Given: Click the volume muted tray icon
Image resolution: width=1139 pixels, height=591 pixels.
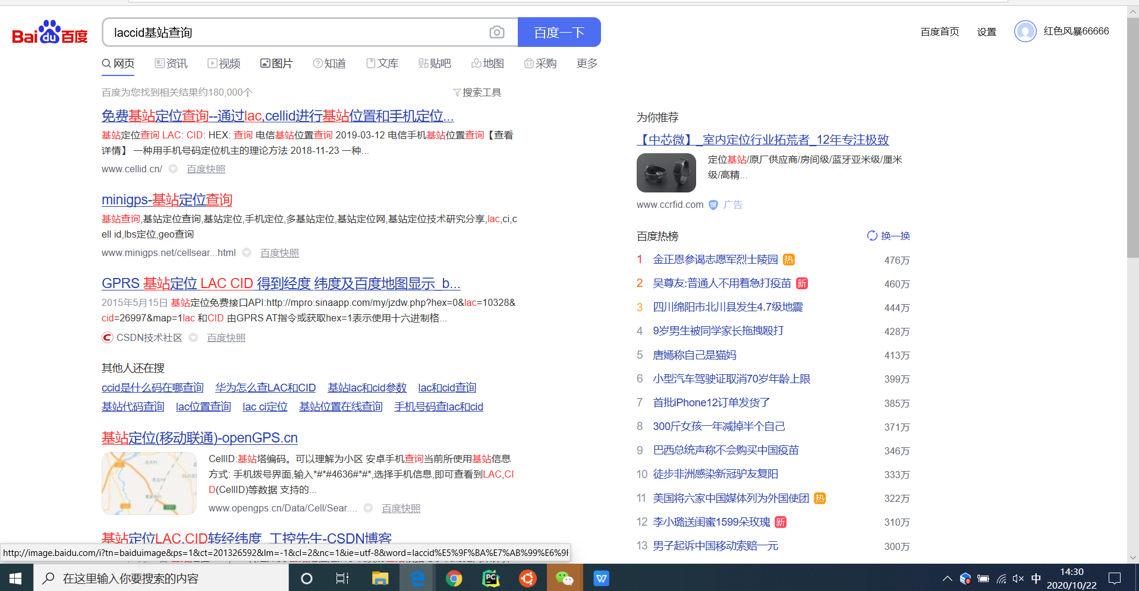Looking at the screenshot, I should [1018, 579].
